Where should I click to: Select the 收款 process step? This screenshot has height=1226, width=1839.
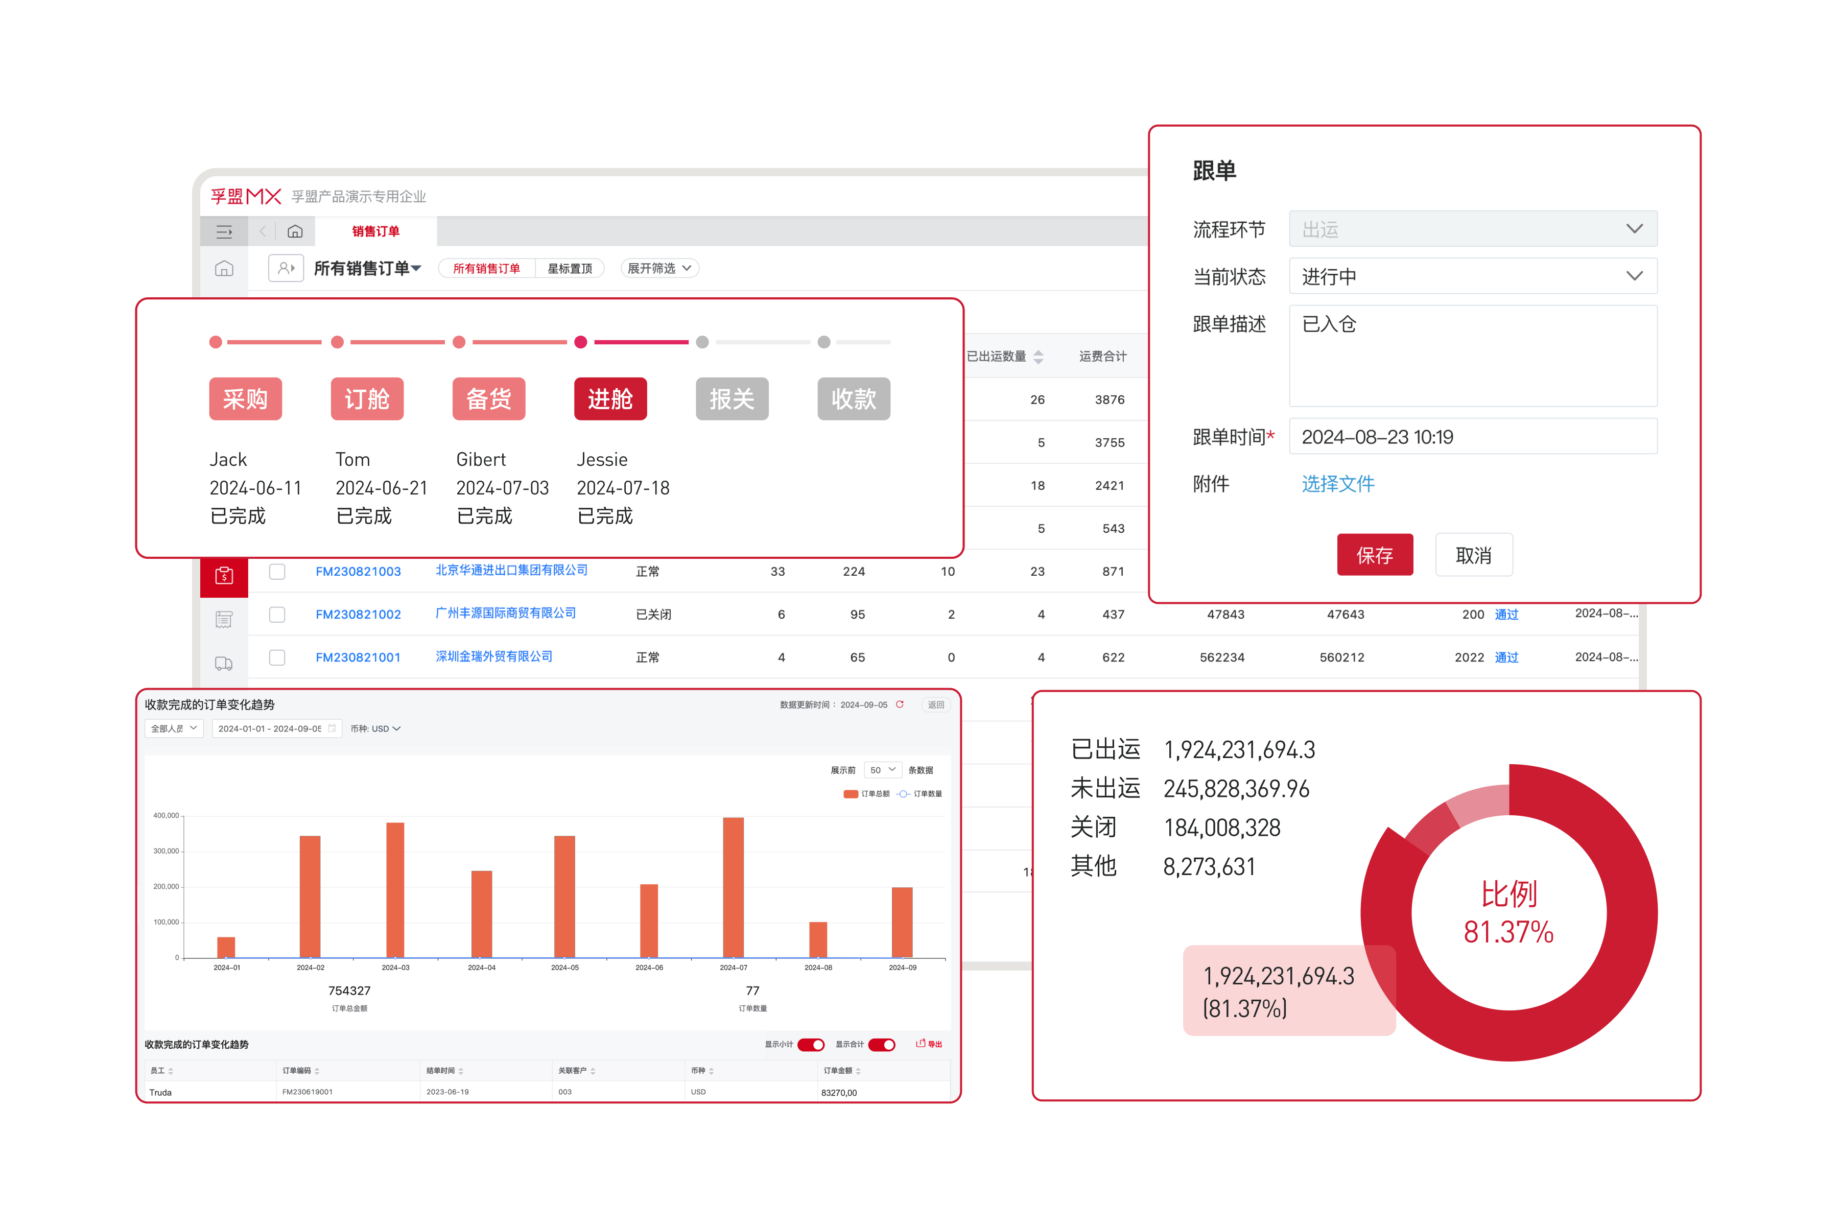click(x=854, y=399)
